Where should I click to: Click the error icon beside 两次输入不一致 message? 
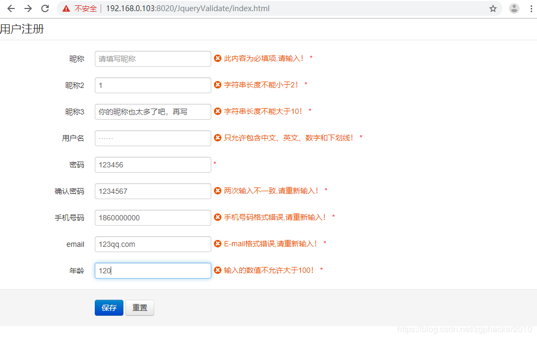218,190
